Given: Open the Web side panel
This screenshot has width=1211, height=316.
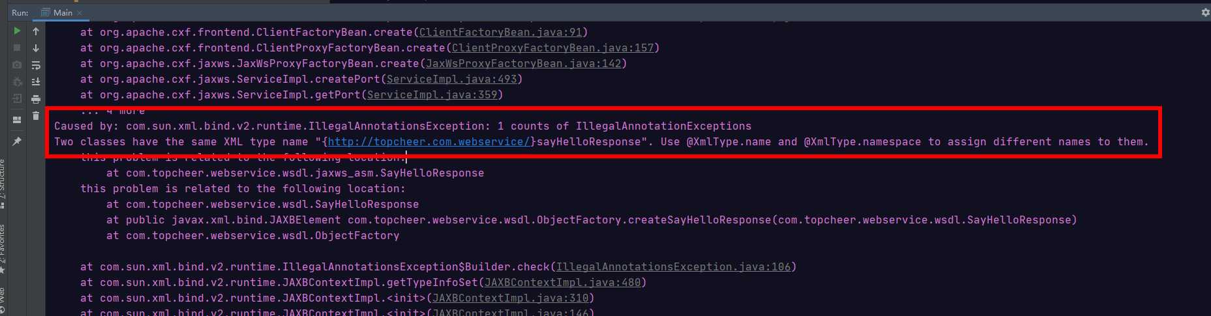Looking at the screenshot, I should click(3, 300).
